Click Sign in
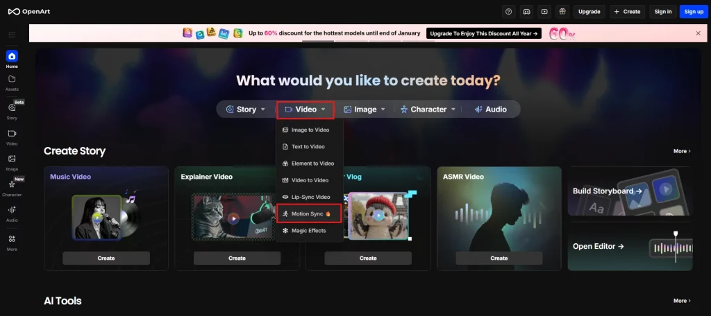 click(x=663, y=12)
